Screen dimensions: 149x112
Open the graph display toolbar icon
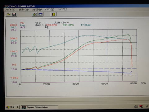(40, 14)
